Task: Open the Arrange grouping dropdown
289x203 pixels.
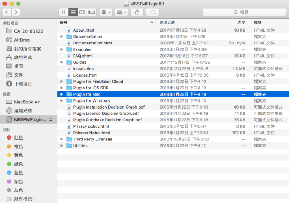Action: point(121,12)
